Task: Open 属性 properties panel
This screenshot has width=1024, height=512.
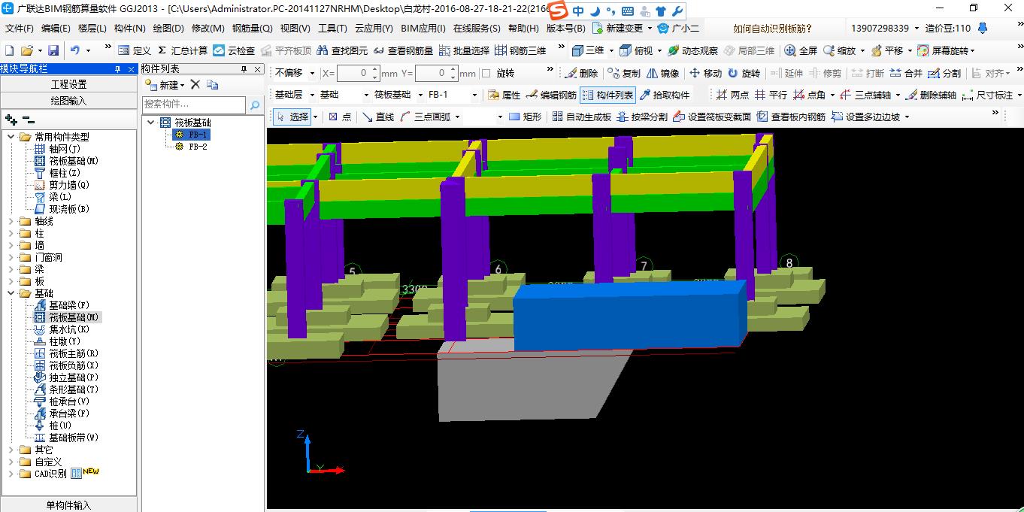Action: point(504,95)
